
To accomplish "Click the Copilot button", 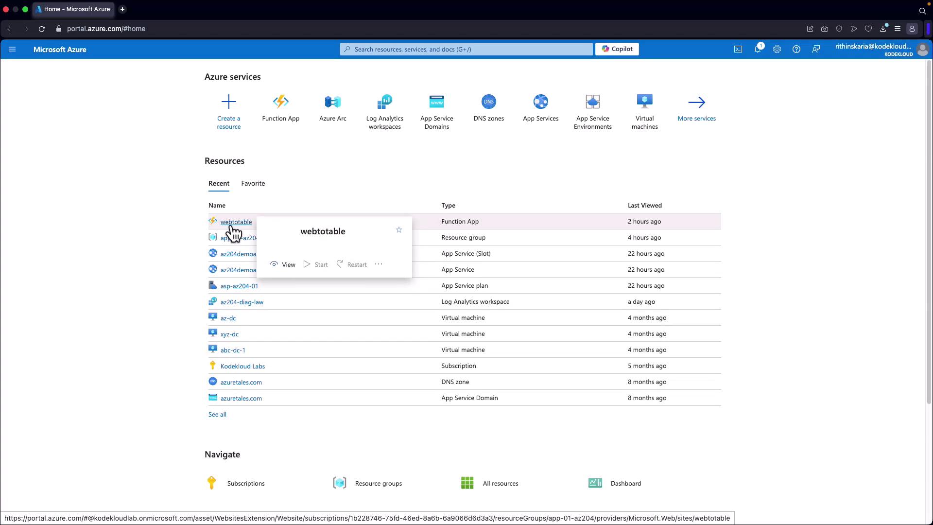I will 617,49.
